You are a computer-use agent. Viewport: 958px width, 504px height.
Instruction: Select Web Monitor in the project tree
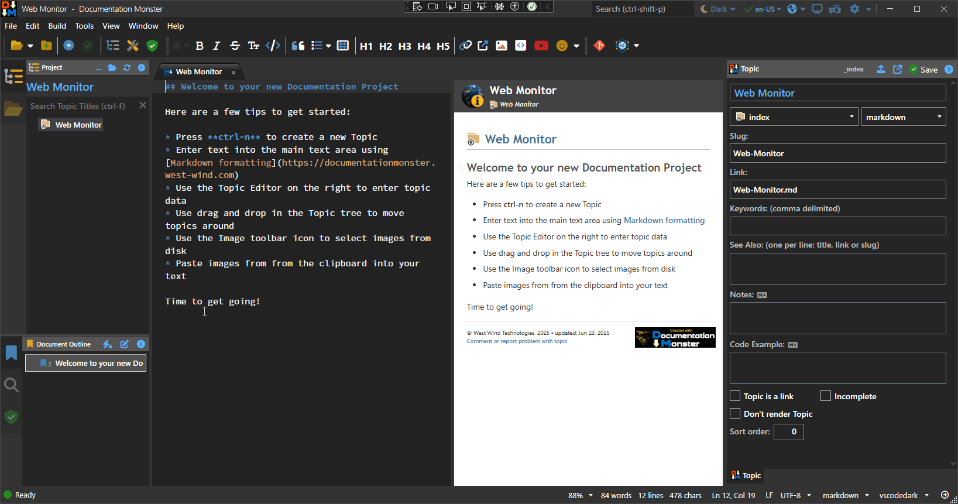point(71,125)
